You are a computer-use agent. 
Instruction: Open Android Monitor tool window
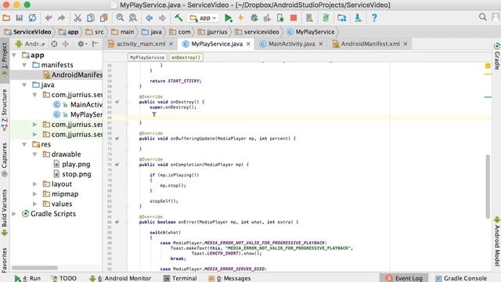121,278
